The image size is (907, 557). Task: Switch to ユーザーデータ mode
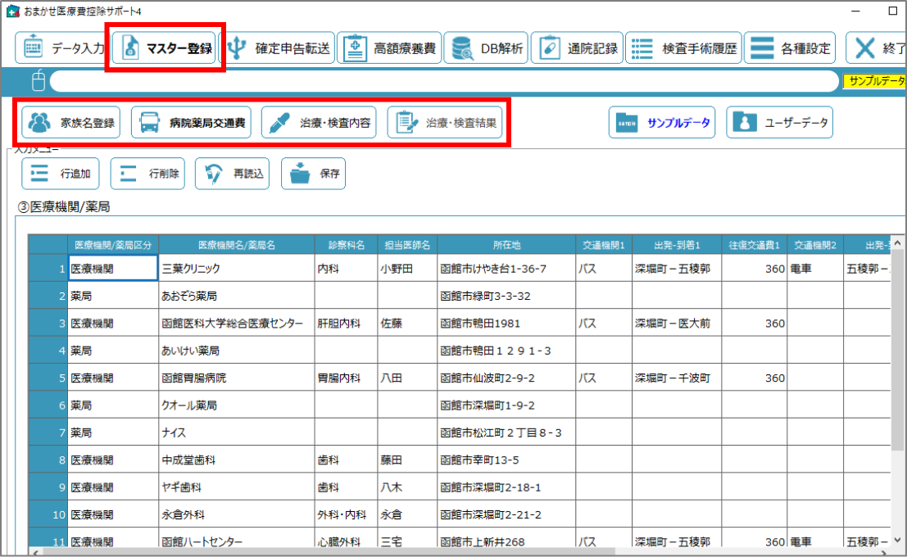[779, 124]
